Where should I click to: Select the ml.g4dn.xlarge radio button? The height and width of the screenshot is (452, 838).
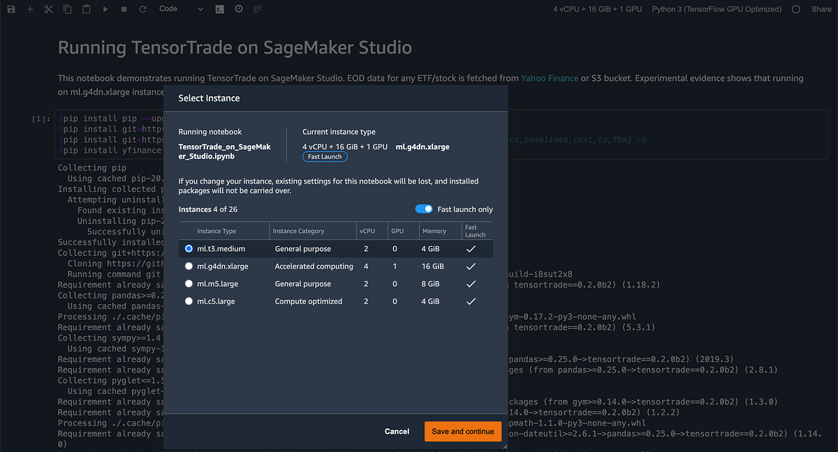[187, 266]
